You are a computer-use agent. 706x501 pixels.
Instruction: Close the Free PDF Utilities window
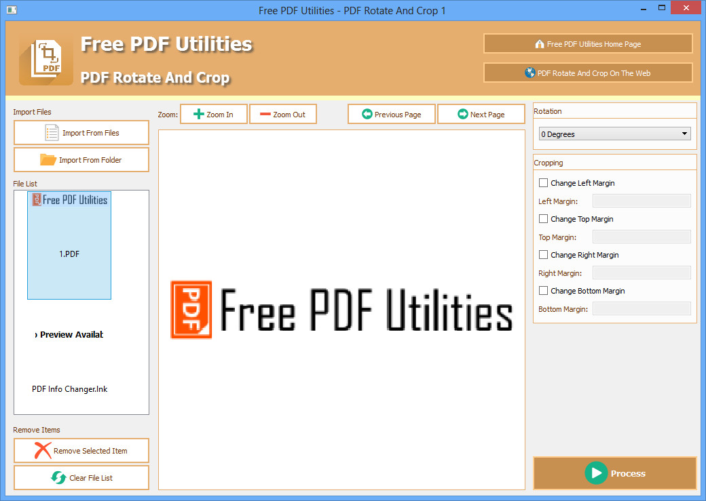coord(686,8)
